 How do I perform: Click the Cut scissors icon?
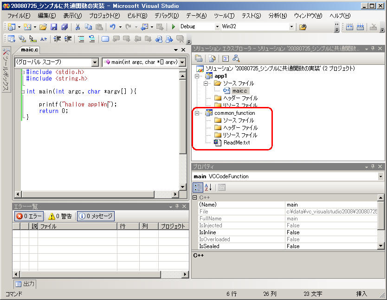tap(78, 27)
